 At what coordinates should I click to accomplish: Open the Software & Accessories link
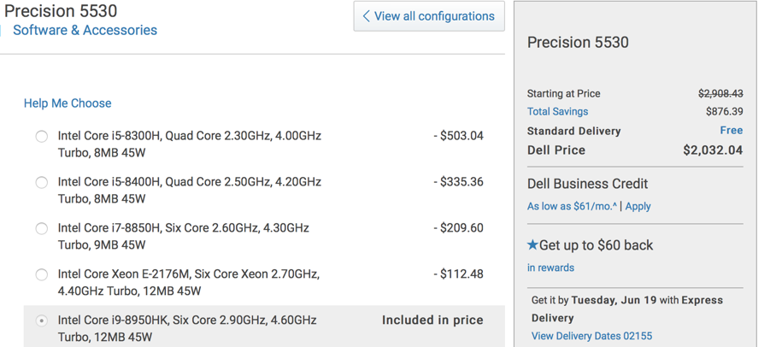coord(85,30)
